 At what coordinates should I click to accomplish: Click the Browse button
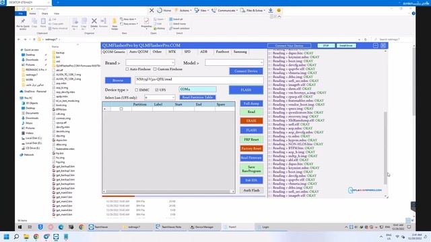[x=118, y=80]
